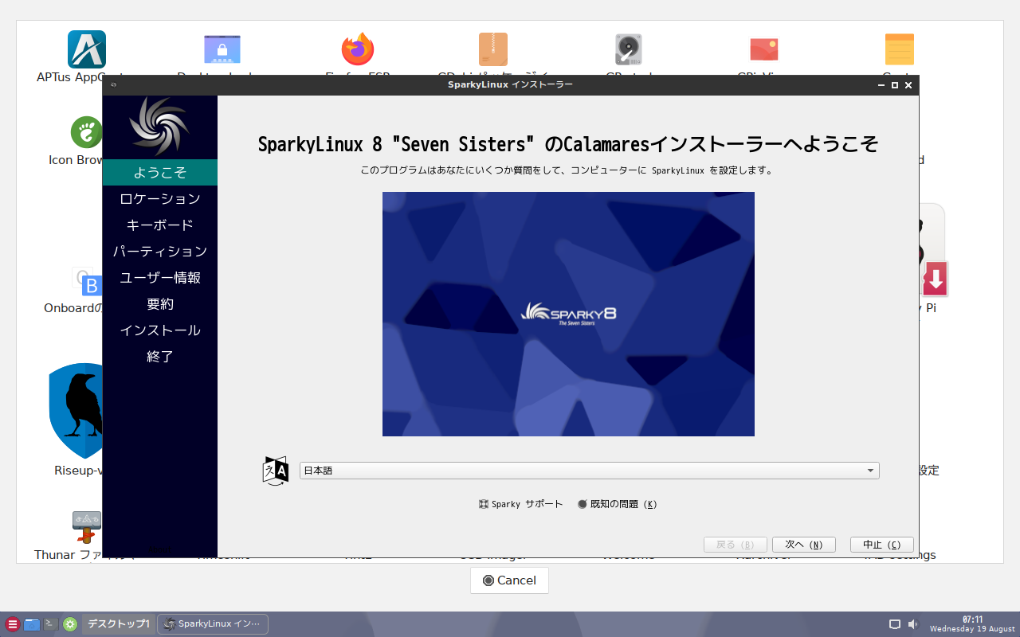Select the ようこそ step in the sidebar

pos(160,173)
